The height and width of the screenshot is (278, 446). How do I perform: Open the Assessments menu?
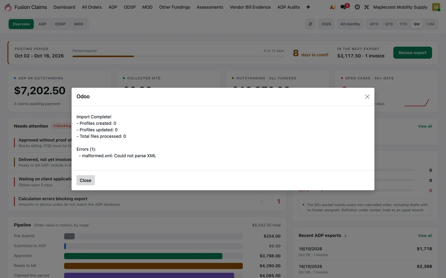tap(210, 7)
